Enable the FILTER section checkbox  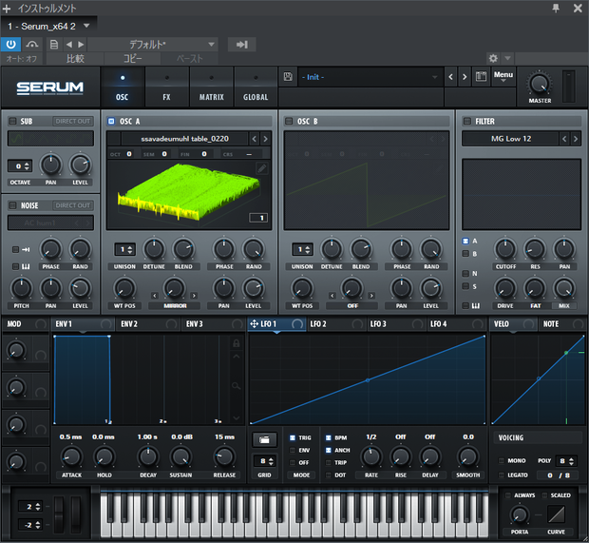coord(466,121)
